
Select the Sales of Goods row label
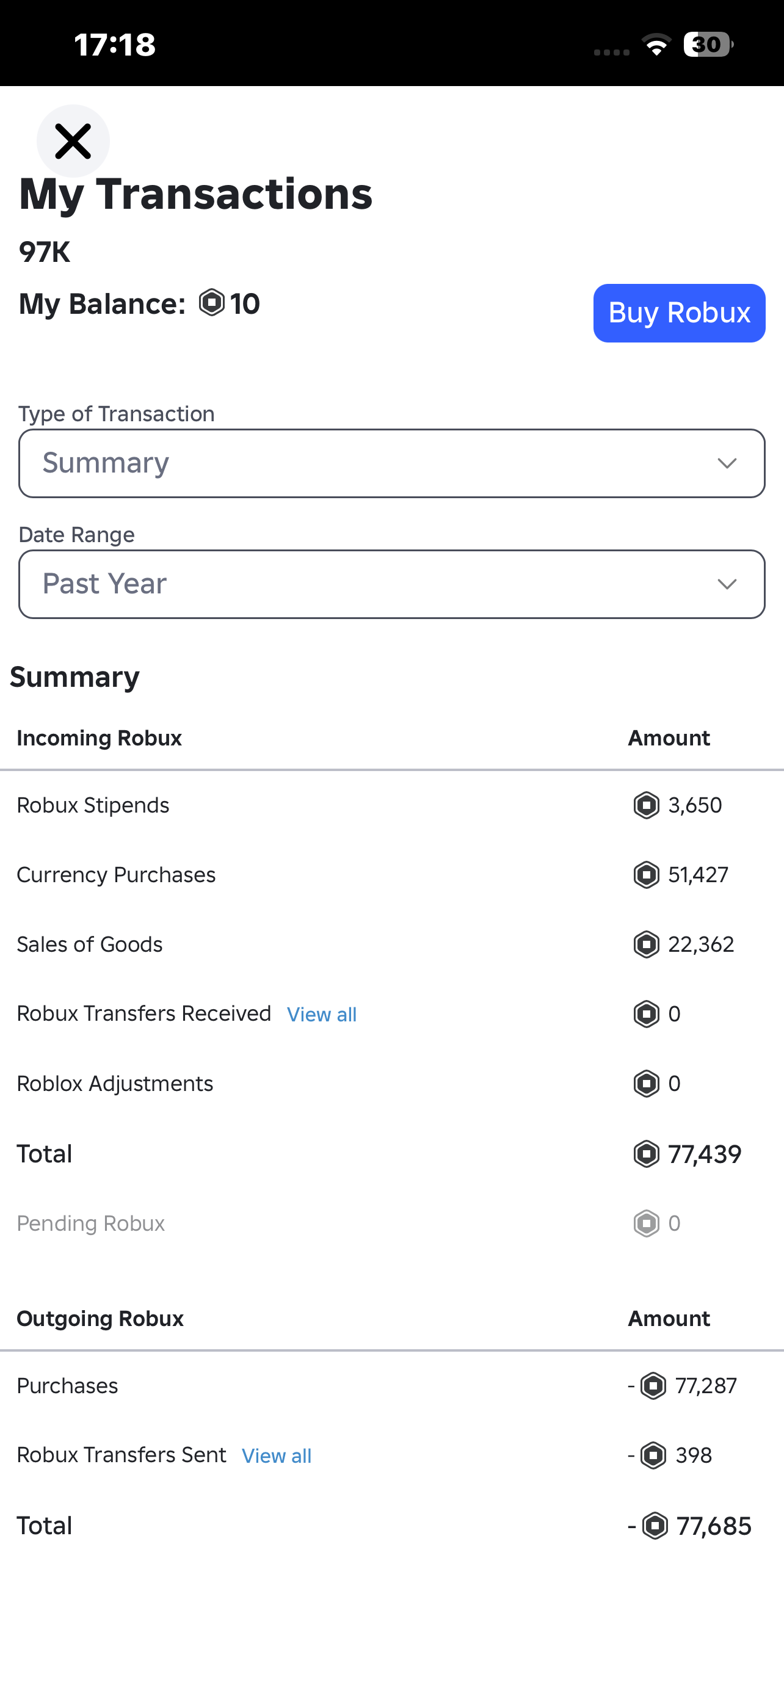click(90, 945)
